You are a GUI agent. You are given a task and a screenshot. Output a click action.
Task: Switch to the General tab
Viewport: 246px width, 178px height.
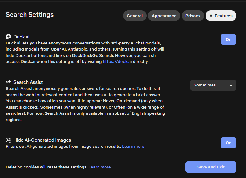click(x=134, y=16)
